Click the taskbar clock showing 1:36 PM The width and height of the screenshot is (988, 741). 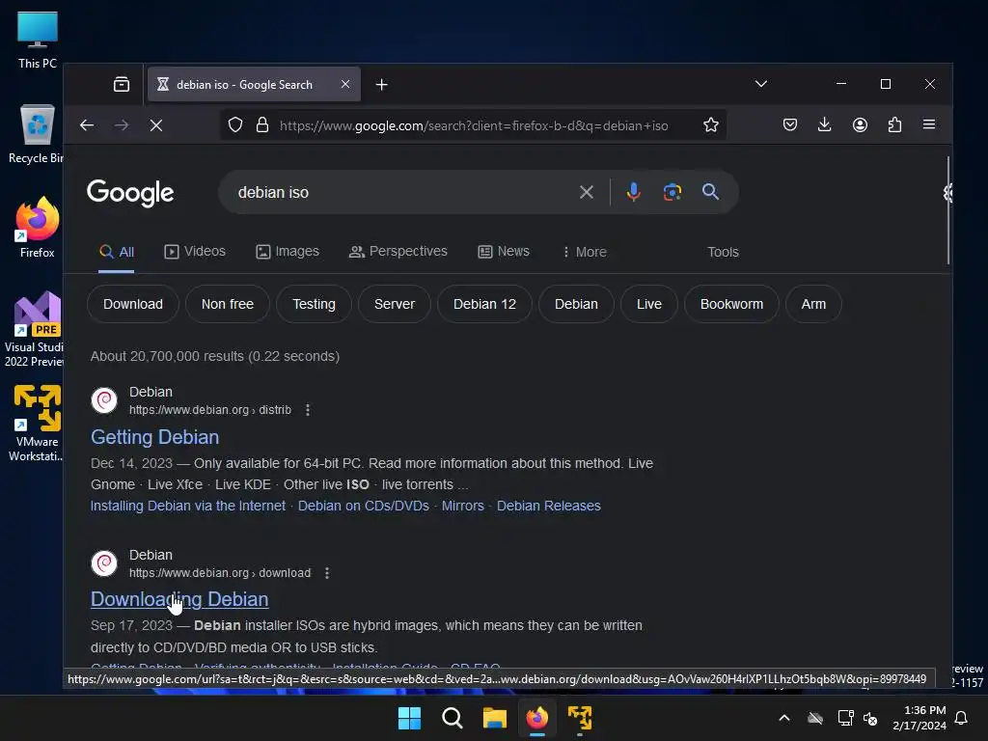click(x=919, y=718)
